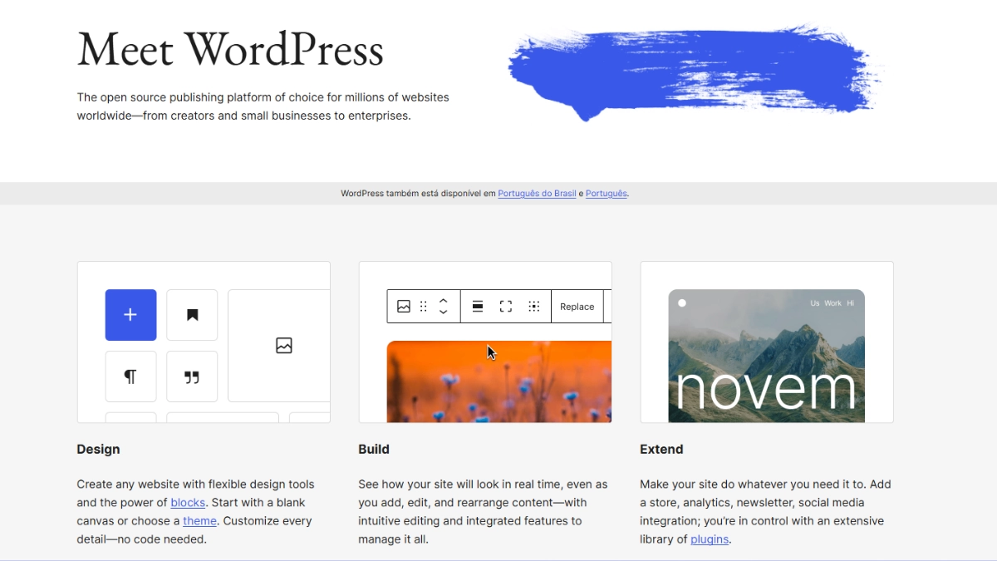Click the Design card block inserter preview

coord(204,342)
